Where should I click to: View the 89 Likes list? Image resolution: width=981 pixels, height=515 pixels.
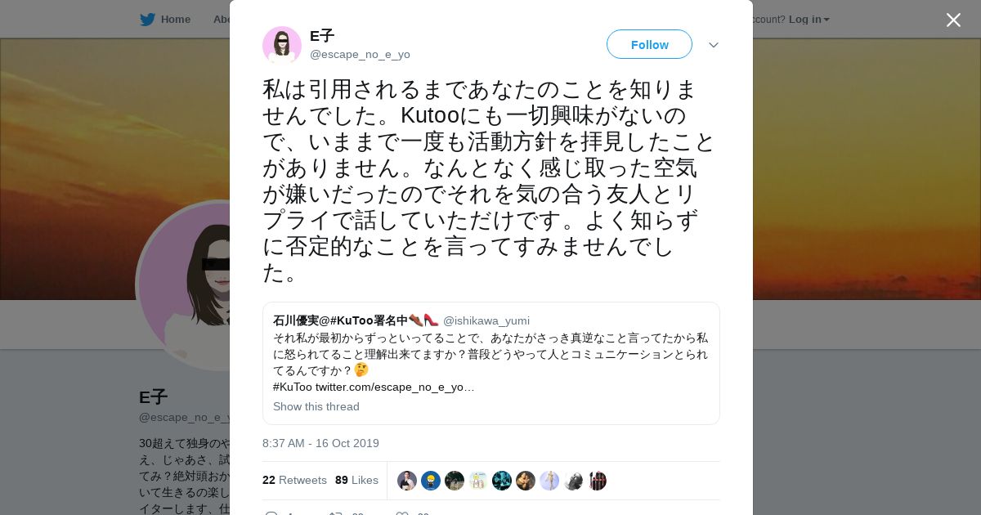[356, 480]
